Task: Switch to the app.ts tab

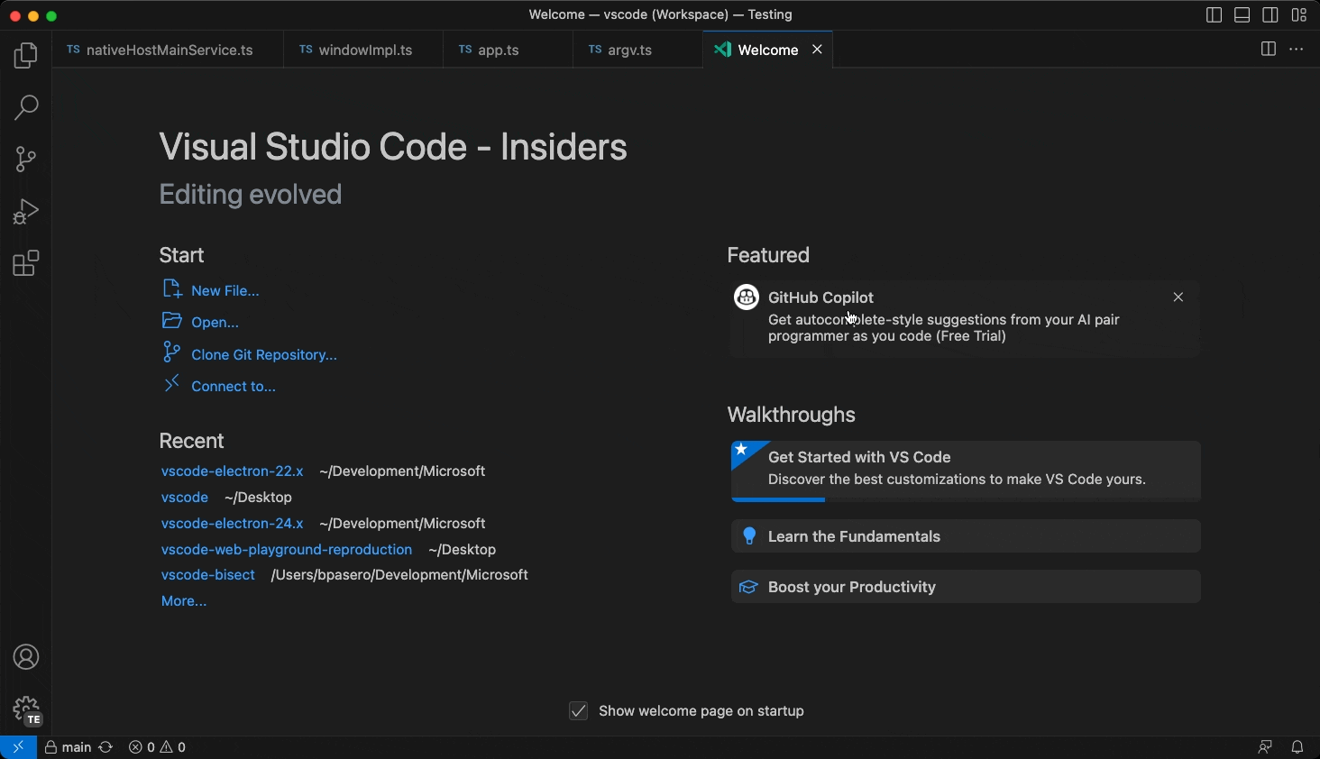Action: (x=500, y=50)
